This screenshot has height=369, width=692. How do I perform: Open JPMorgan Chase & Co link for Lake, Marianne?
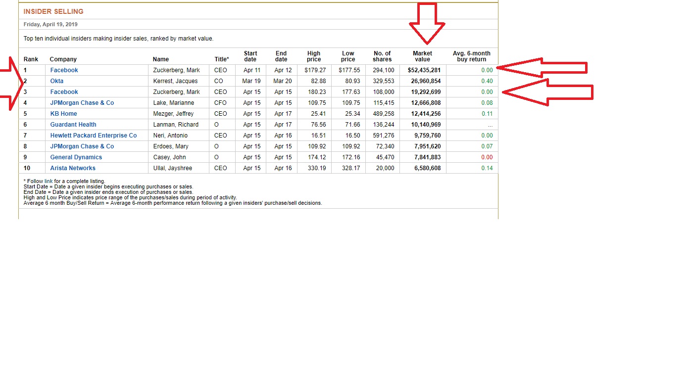click(x=82, y=103)
